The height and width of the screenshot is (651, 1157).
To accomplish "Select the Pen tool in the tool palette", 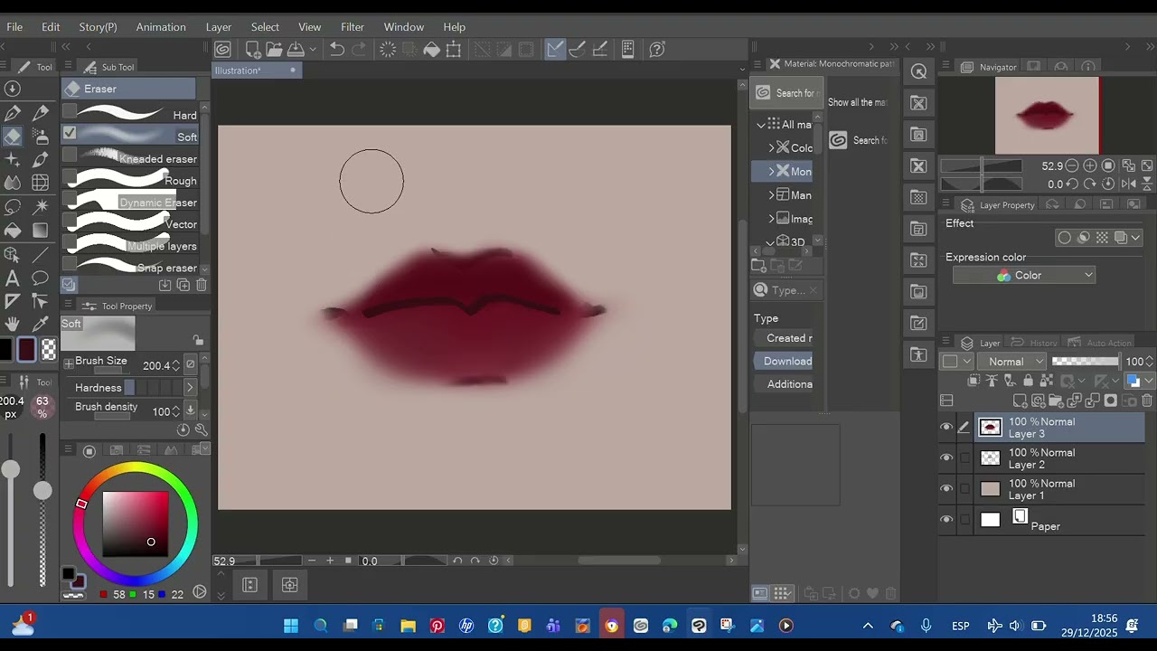I will [x=13, y=113].
